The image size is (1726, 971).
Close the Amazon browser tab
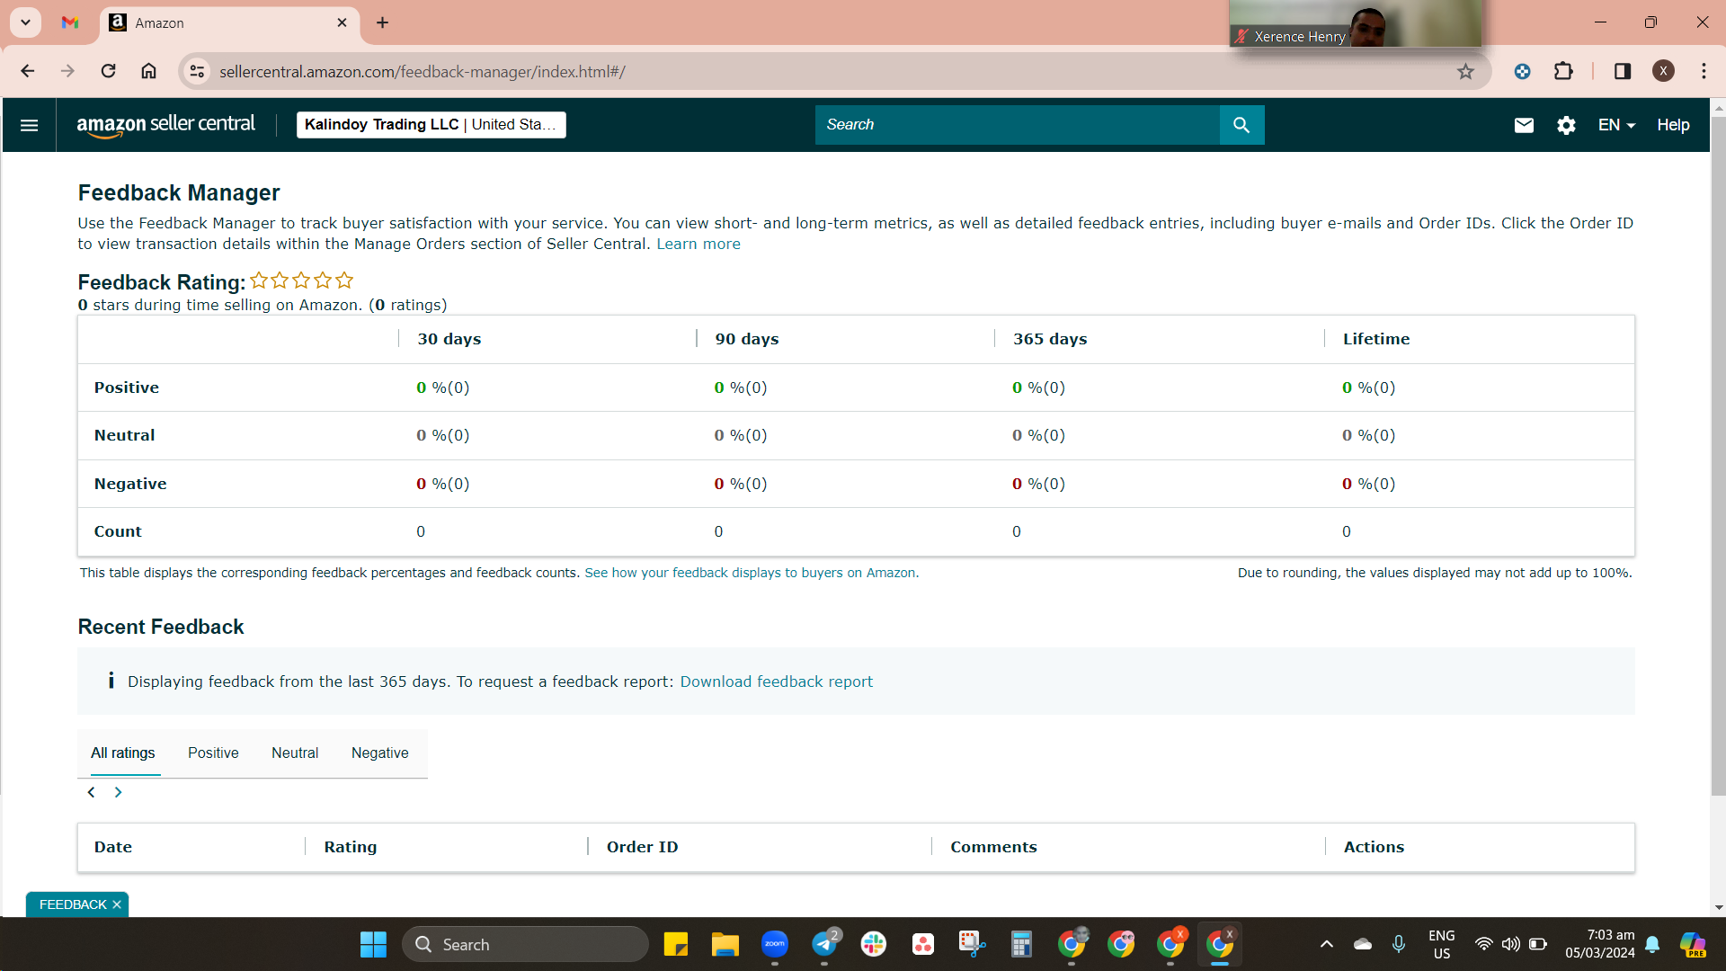[x=342, y=22]
